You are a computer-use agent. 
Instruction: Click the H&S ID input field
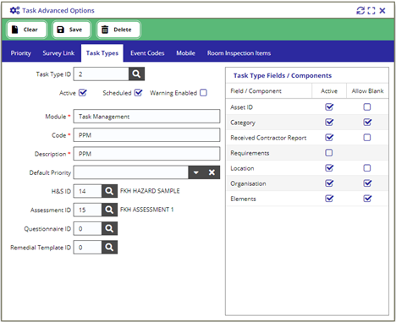coord(88,191)
